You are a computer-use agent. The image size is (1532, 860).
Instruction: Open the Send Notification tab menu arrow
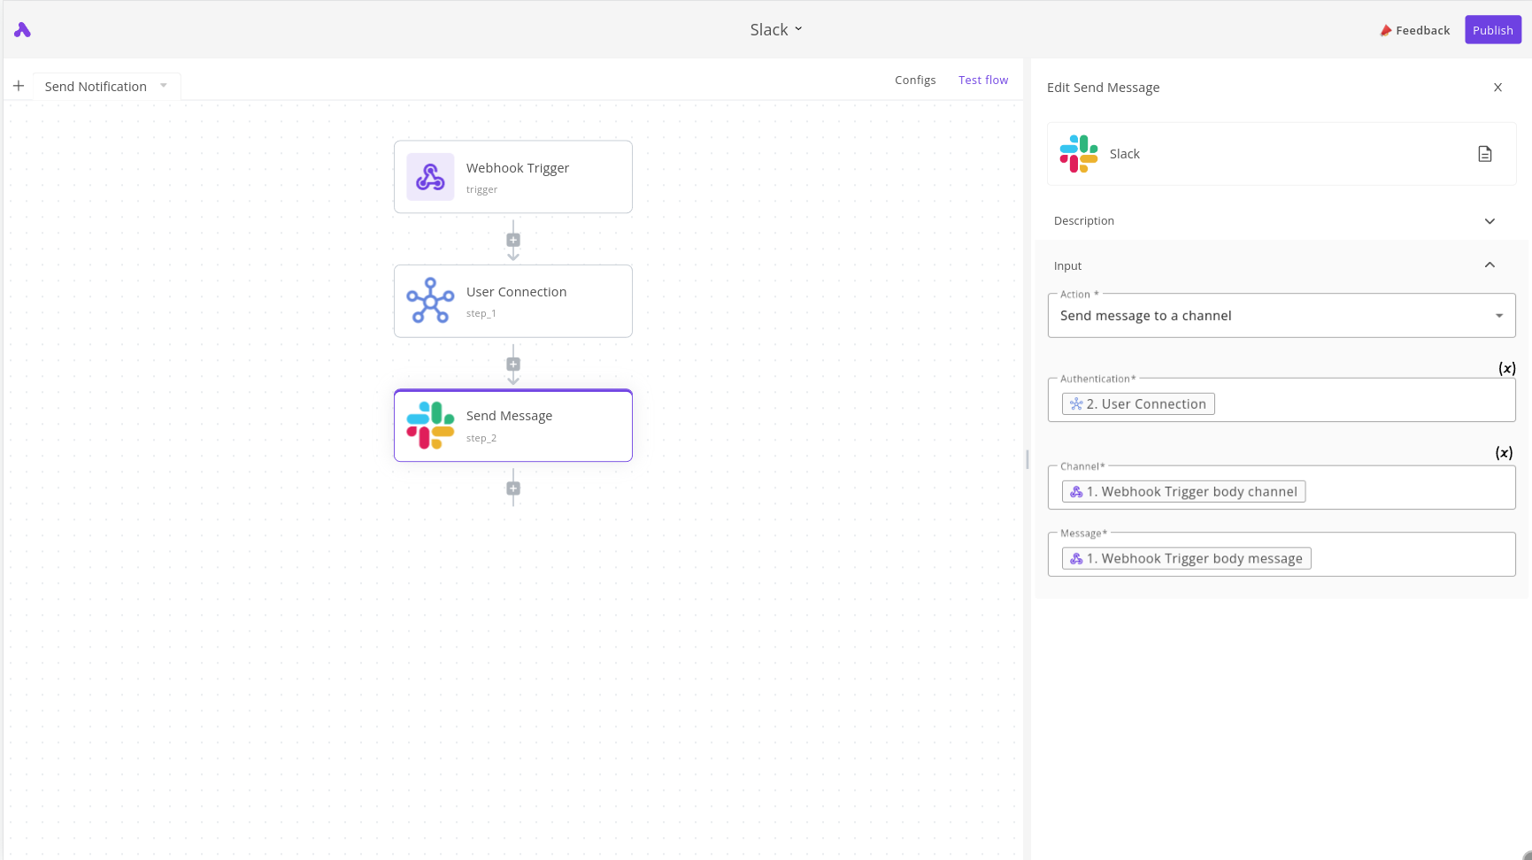click(164, 86)
